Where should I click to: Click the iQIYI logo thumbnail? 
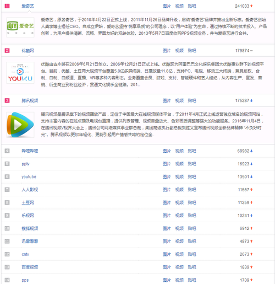[20, 27]
